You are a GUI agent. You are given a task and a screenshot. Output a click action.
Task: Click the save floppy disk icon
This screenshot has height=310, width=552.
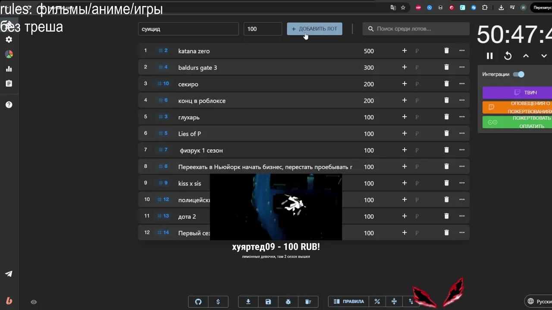pos(268,302)
